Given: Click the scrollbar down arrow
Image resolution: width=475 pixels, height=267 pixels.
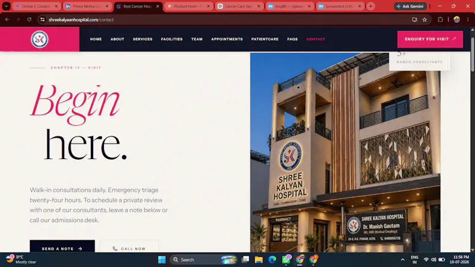Looking at the screenshot, I should 472,250.
